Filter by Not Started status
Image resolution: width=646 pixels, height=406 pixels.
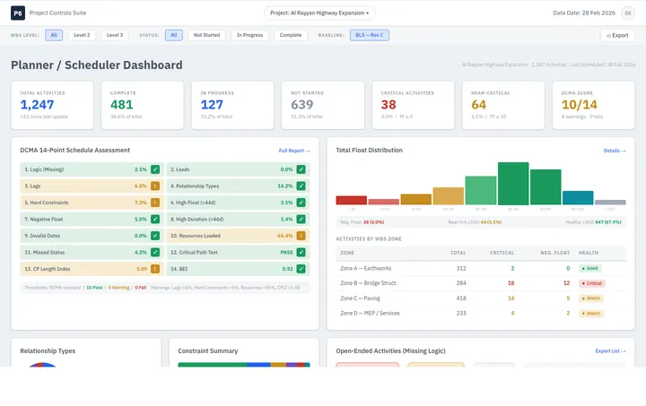(207, 35)
